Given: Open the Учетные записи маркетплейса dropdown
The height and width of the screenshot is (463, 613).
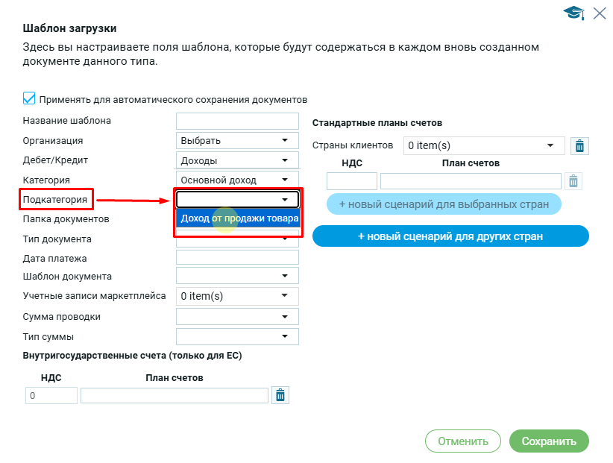Looking at the screenshot, I should pyautogui.click(x=237, y=296).
